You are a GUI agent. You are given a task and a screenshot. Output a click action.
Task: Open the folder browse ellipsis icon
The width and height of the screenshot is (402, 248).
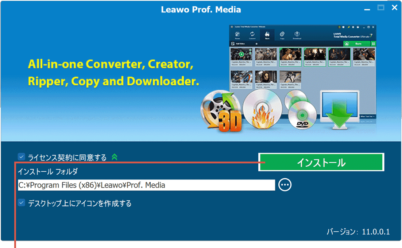coord(285,185)
